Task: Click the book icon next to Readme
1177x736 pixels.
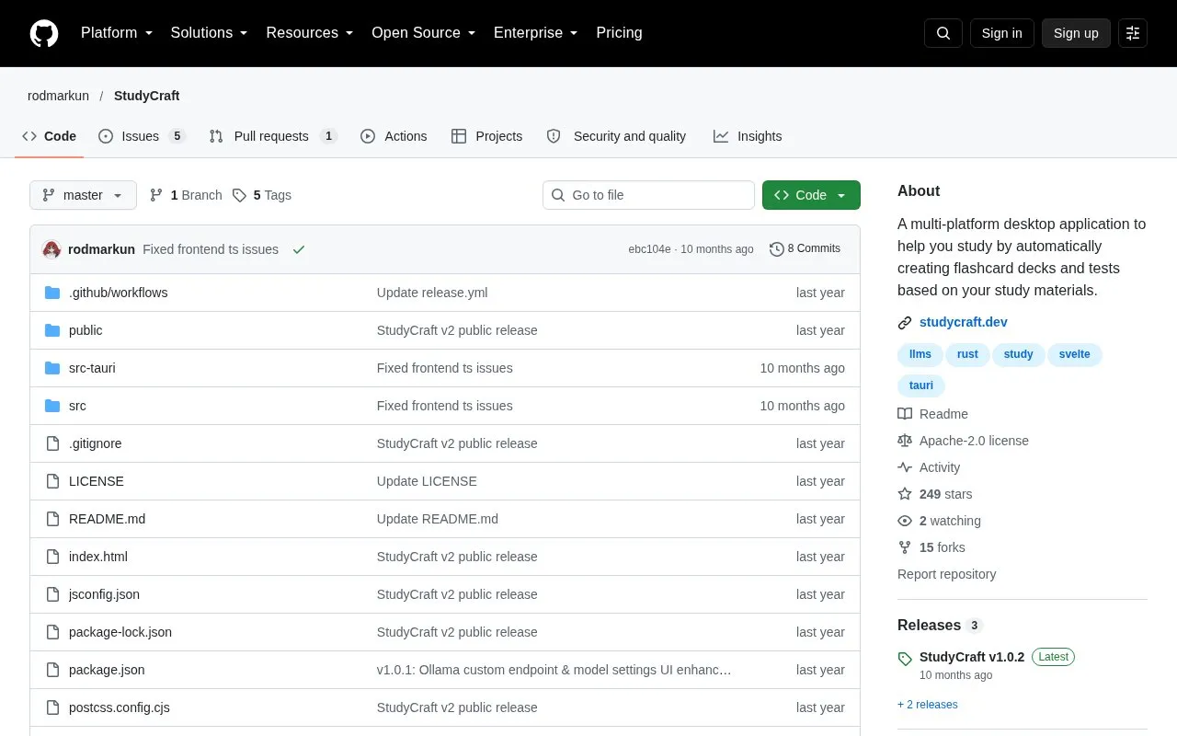Action: [905, 414]
